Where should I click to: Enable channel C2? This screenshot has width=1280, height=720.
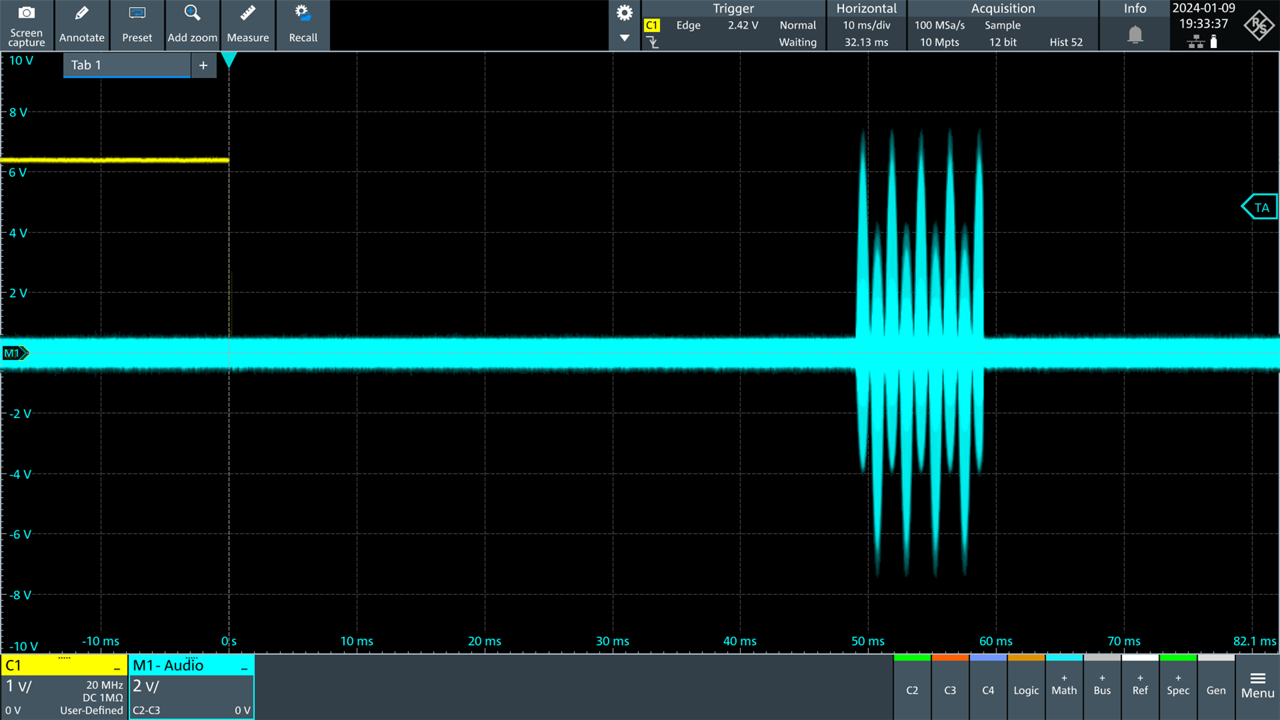[912, 687]
